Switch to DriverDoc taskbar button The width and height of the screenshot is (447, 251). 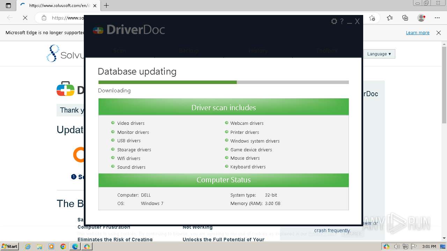(x=87, y=246)
